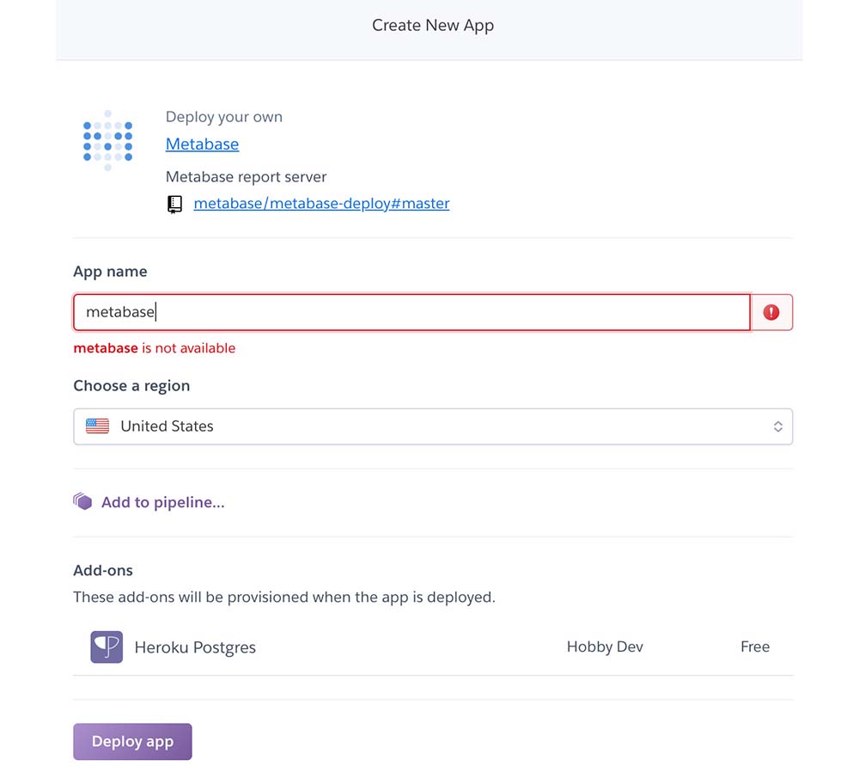Open the Choose a region dropdown
The height and width of the screenshot is (766, 859).
click(432, 426)
